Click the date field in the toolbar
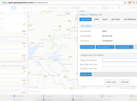Image resolution: width=137 pixels, height=101 pixels. coord(134,8)
